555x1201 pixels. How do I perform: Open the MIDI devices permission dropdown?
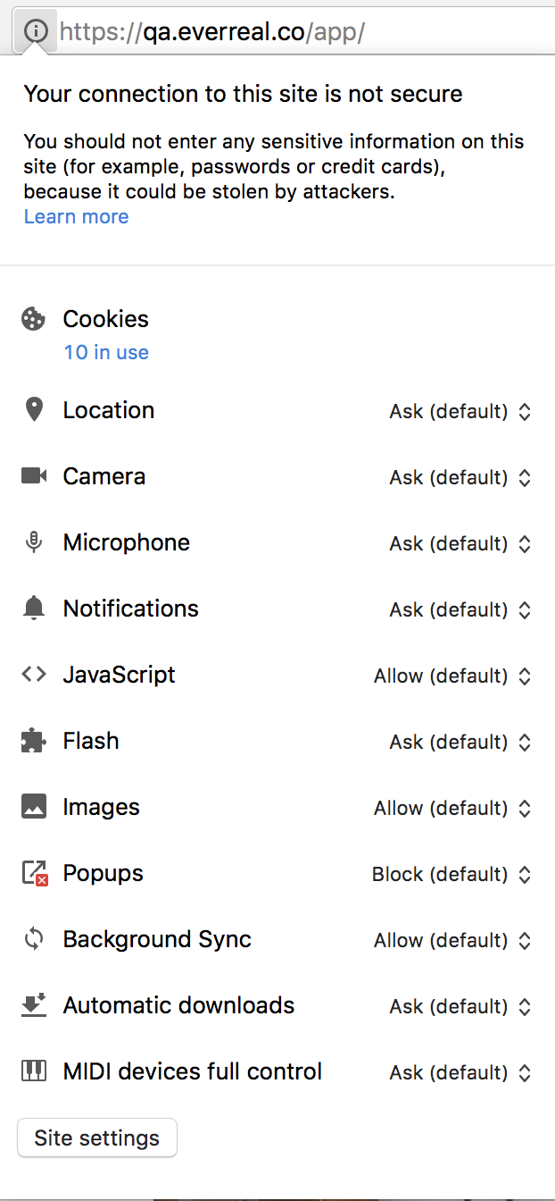[460, 1072]
